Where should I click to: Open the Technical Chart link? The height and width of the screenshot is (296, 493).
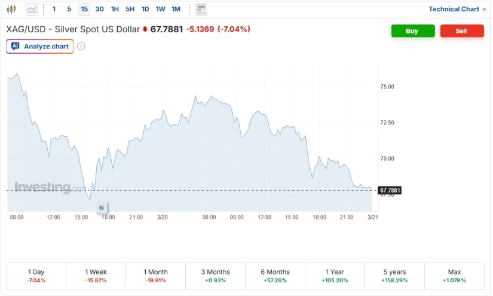coord(457,9)
